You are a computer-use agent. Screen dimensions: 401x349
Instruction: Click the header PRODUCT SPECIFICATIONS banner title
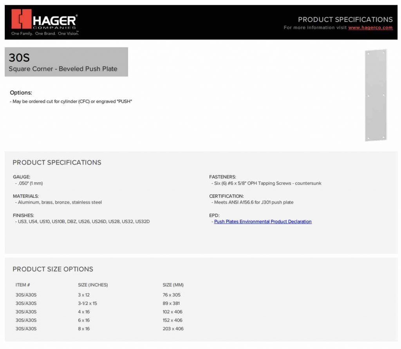[x=345, y=20]
